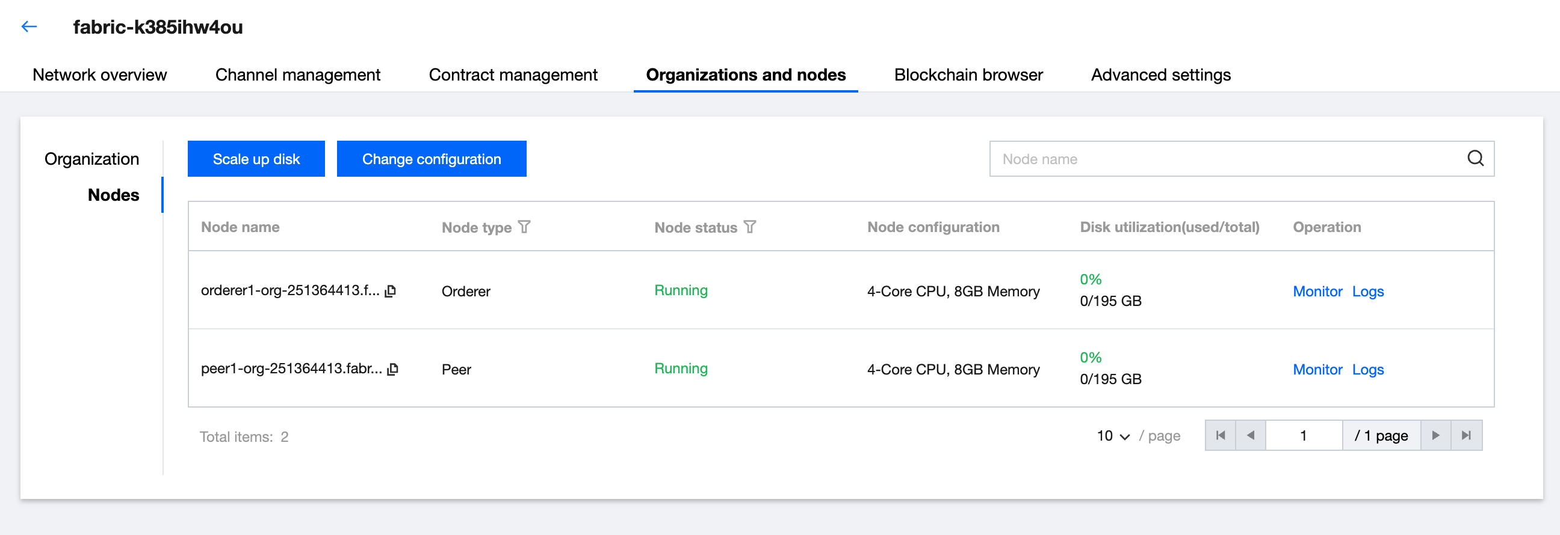Screen dimensions: 1560x535
Task: Click the back arrow beside the network name
Action: pyautogui.click(x=29, y=26)
